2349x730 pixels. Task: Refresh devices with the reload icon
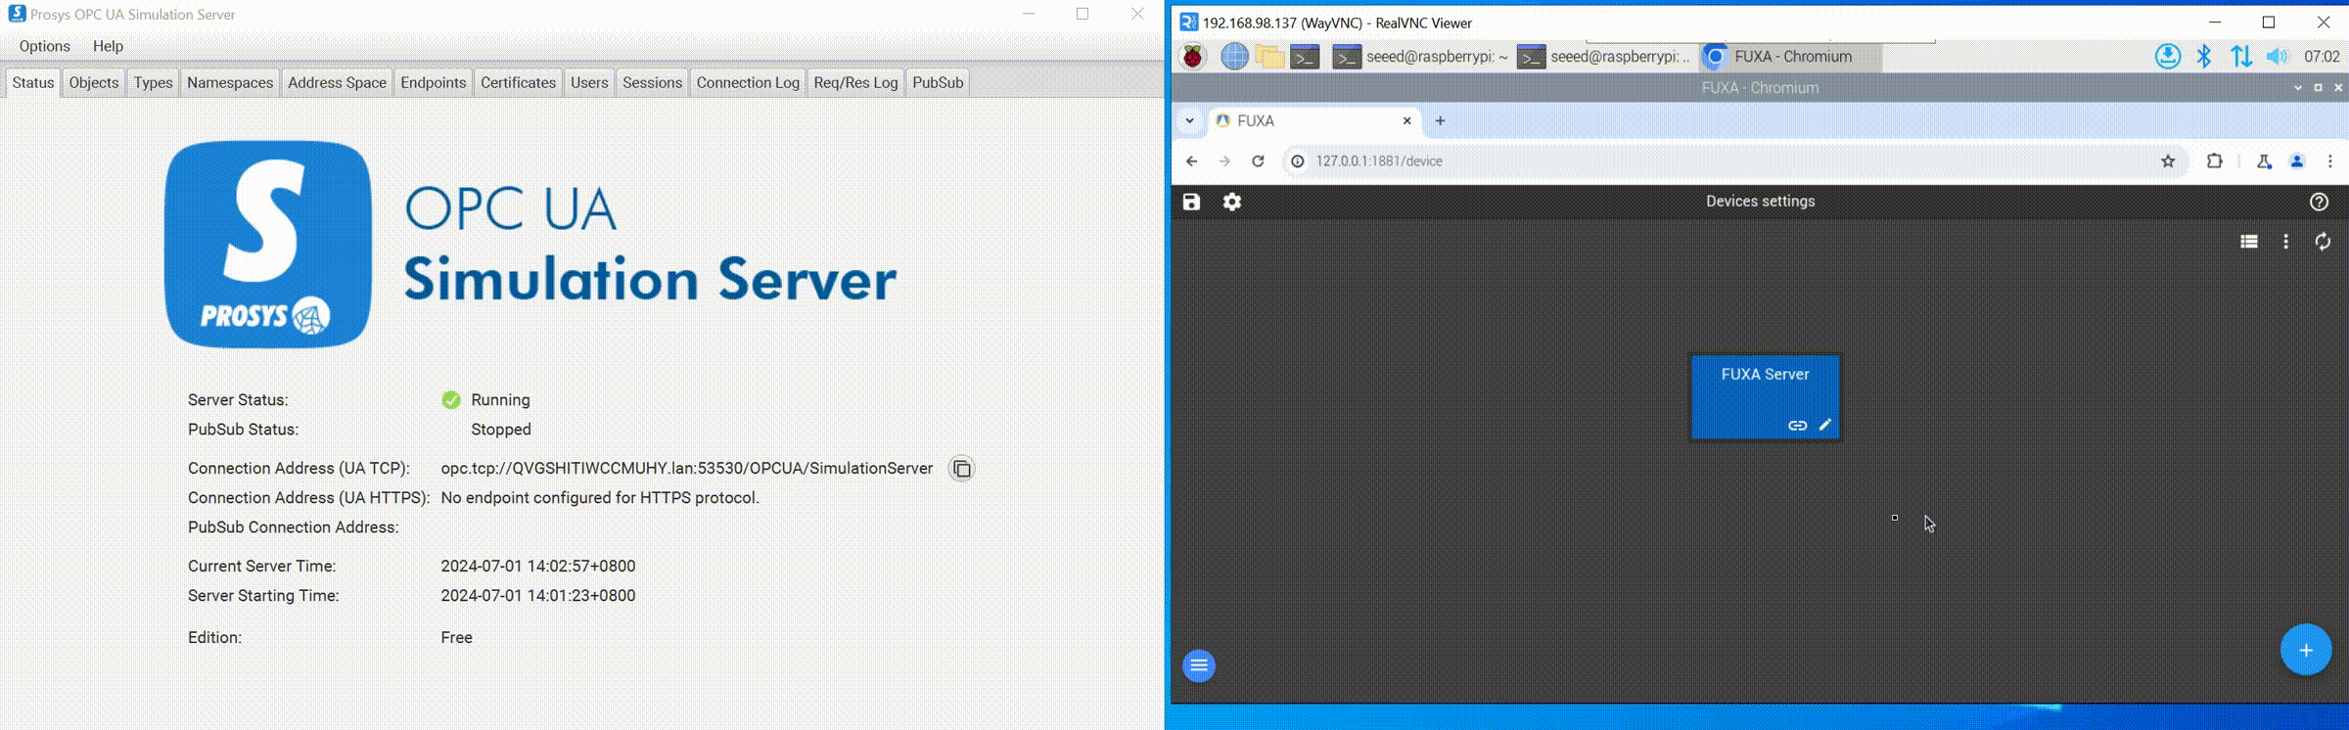[x=2323, y=242]
